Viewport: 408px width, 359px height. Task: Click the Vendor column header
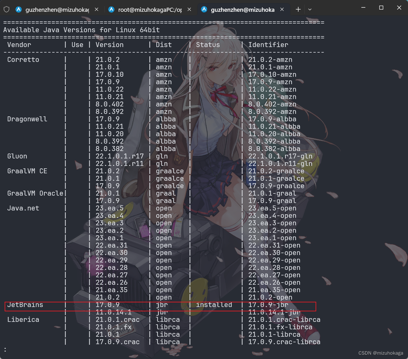click(x=19, y=45)
